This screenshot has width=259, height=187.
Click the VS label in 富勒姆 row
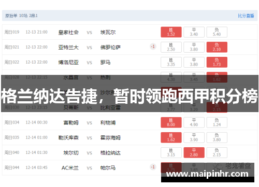pyautogui.click(x=90, y=123)
